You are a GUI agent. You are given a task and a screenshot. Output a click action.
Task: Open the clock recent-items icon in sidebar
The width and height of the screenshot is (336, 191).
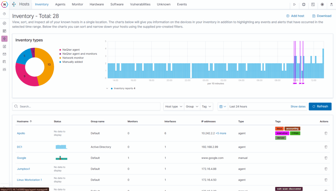click(x=4, y=14)
